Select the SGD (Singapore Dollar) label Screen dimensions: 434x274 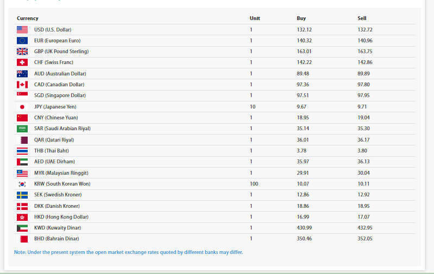(60, 95)
